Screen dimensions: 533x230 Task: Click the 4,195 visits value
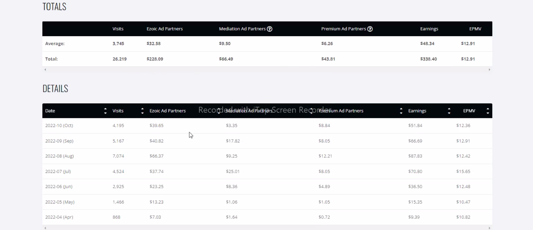[118, 126]
